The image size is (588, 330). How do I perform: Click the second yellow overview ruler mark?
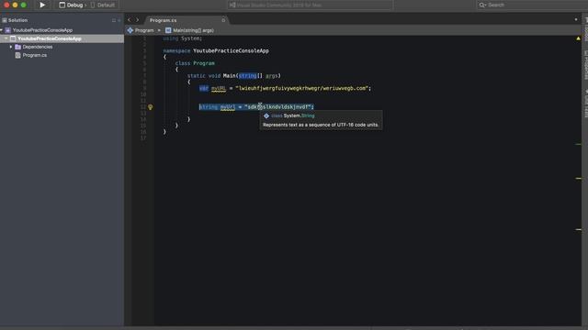tap(578, 179)
